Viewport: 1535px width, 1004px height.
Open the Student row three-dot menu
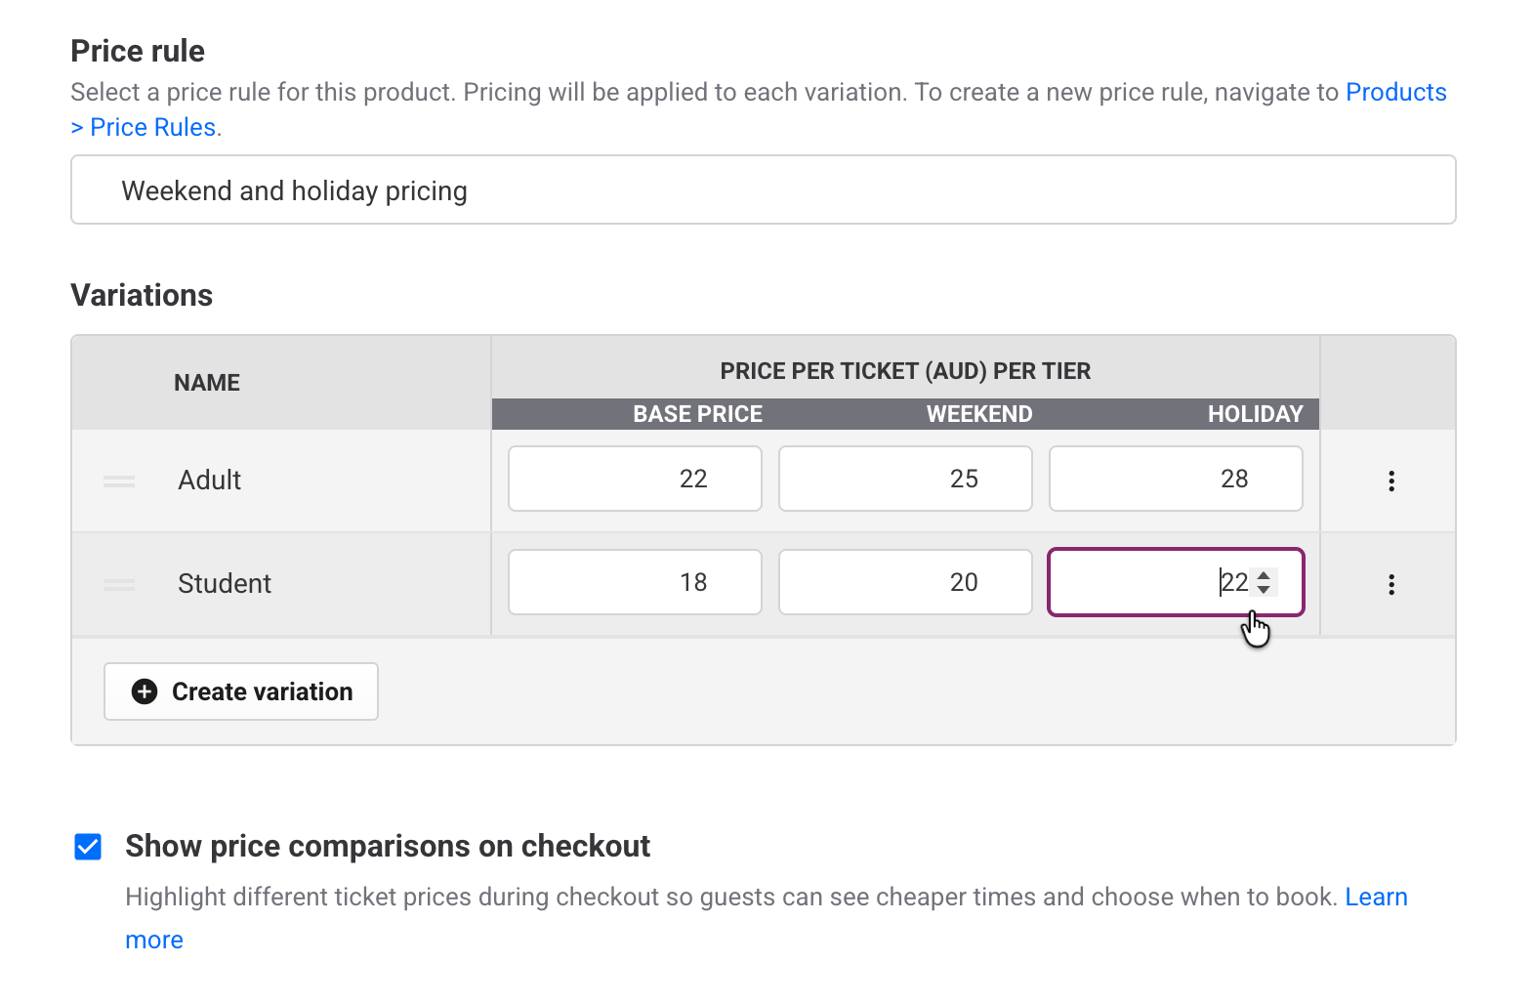click(x=1390, y=584)
